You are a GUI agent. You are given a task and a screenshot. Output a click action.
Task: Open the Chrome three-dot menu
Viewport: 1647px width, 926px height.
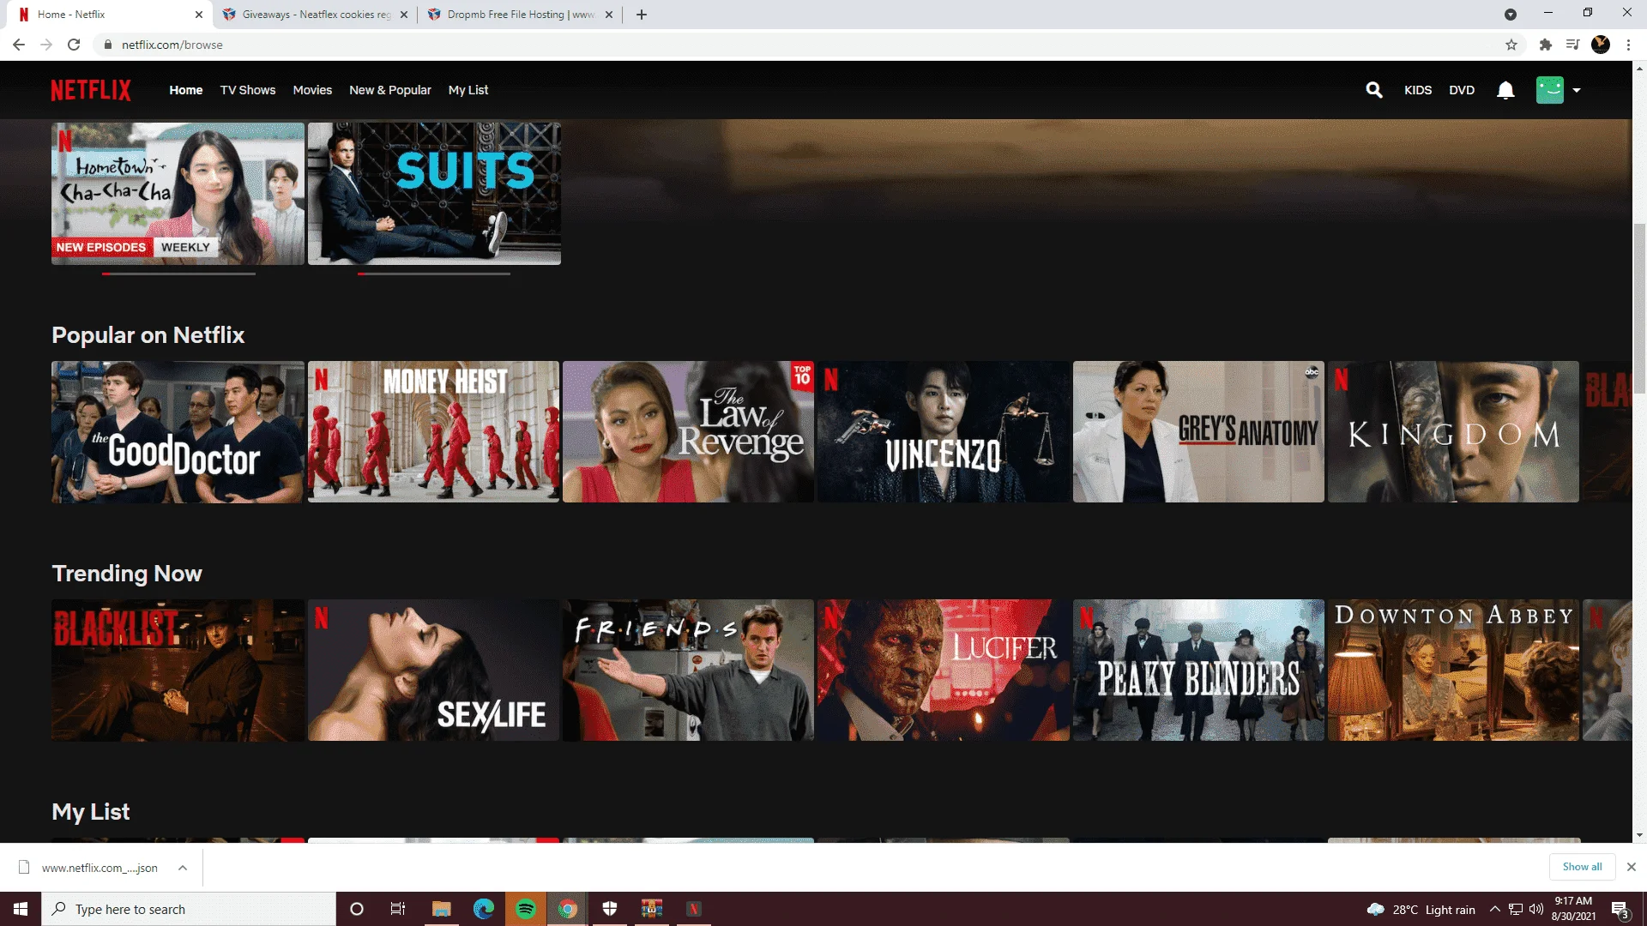[1628, 45]
